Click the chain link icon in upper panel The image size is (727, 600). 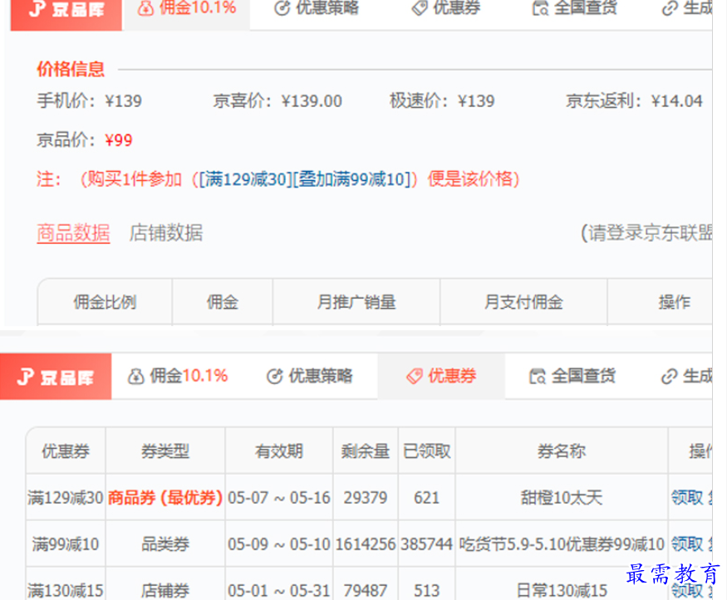pos(670,8)
